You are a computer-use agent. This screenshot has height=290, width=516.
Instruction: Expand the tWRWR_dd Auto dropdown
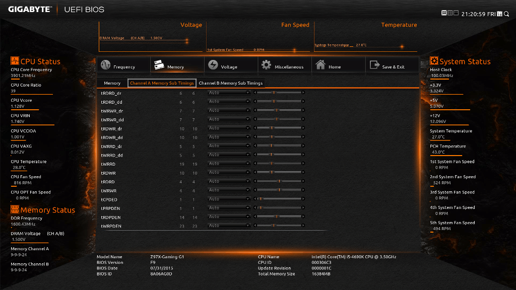[229, 119]
